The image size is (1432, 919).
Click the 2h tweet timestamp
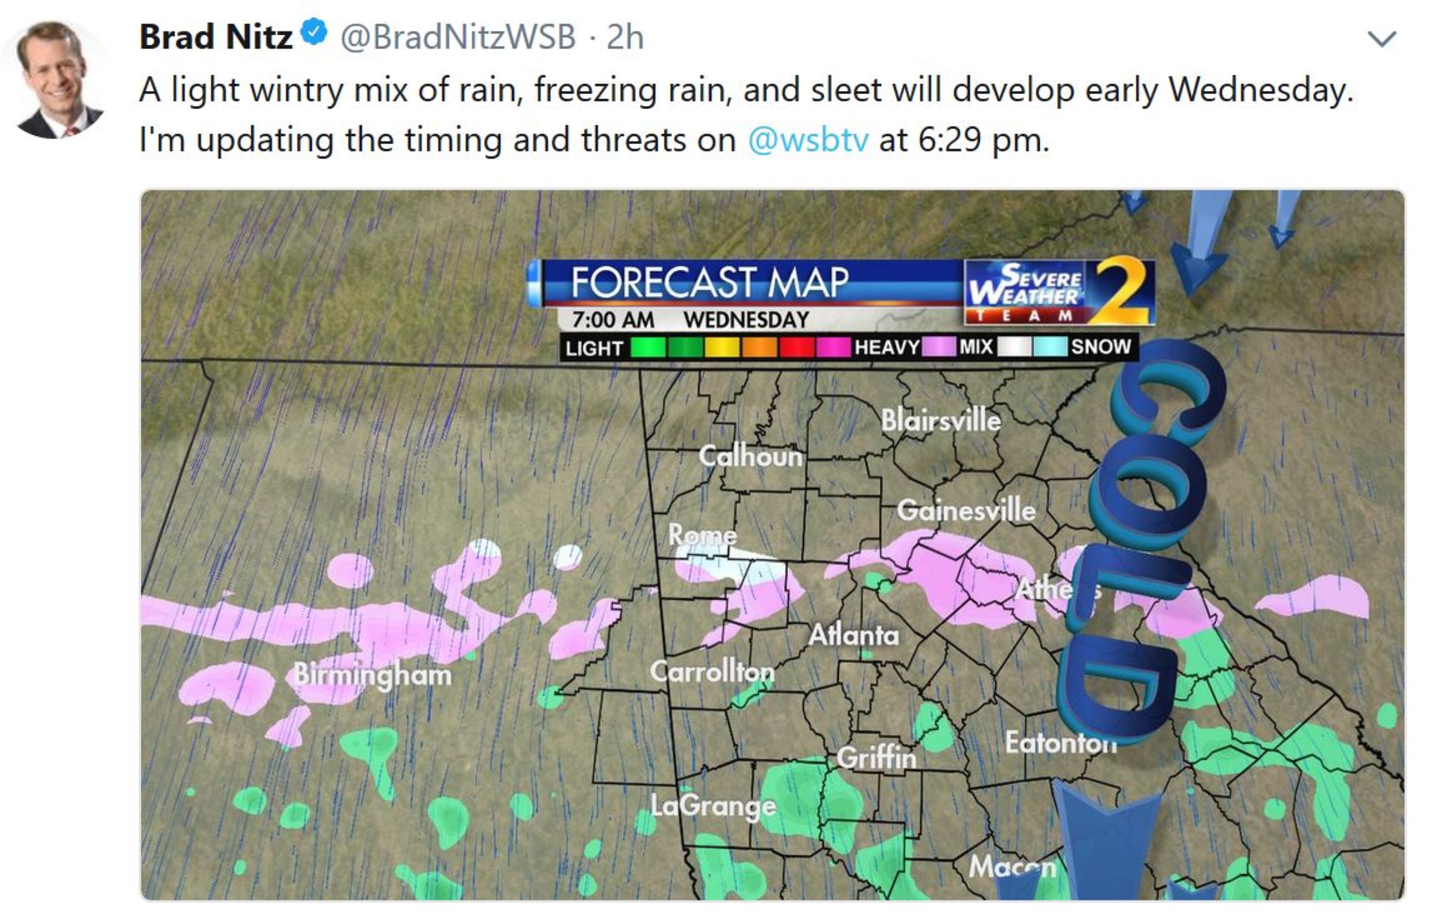tap(625, 37)
